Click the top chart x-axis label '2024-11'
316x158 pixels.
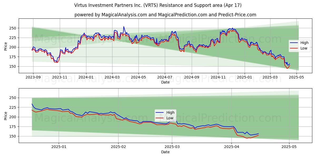(218, 77)
